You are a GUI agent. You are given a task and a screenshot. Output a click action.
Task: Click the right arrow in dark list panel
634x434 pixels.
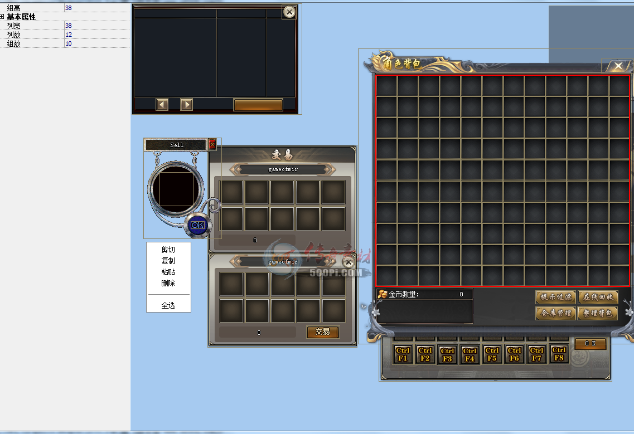tap(186, 105)
